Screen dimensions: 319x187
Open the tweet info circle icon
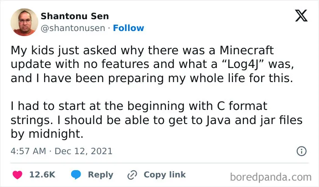302,151
